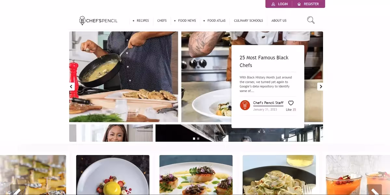390x195 pixels.
Task: Go to previous hero slide arrow
Action: pyautogui.click(x=71, y=86)
